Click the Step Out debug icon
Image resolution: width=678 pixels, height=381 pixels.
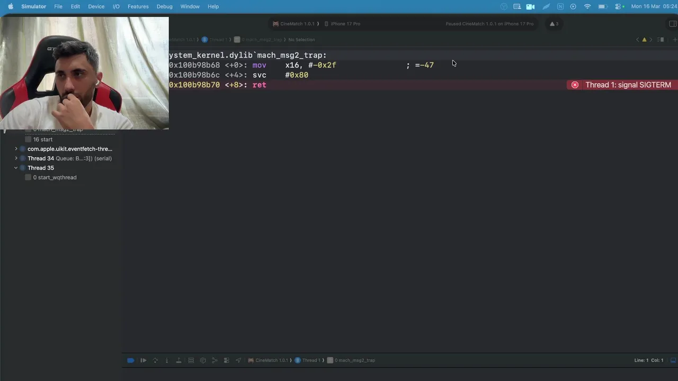click(x=179, y=360)
